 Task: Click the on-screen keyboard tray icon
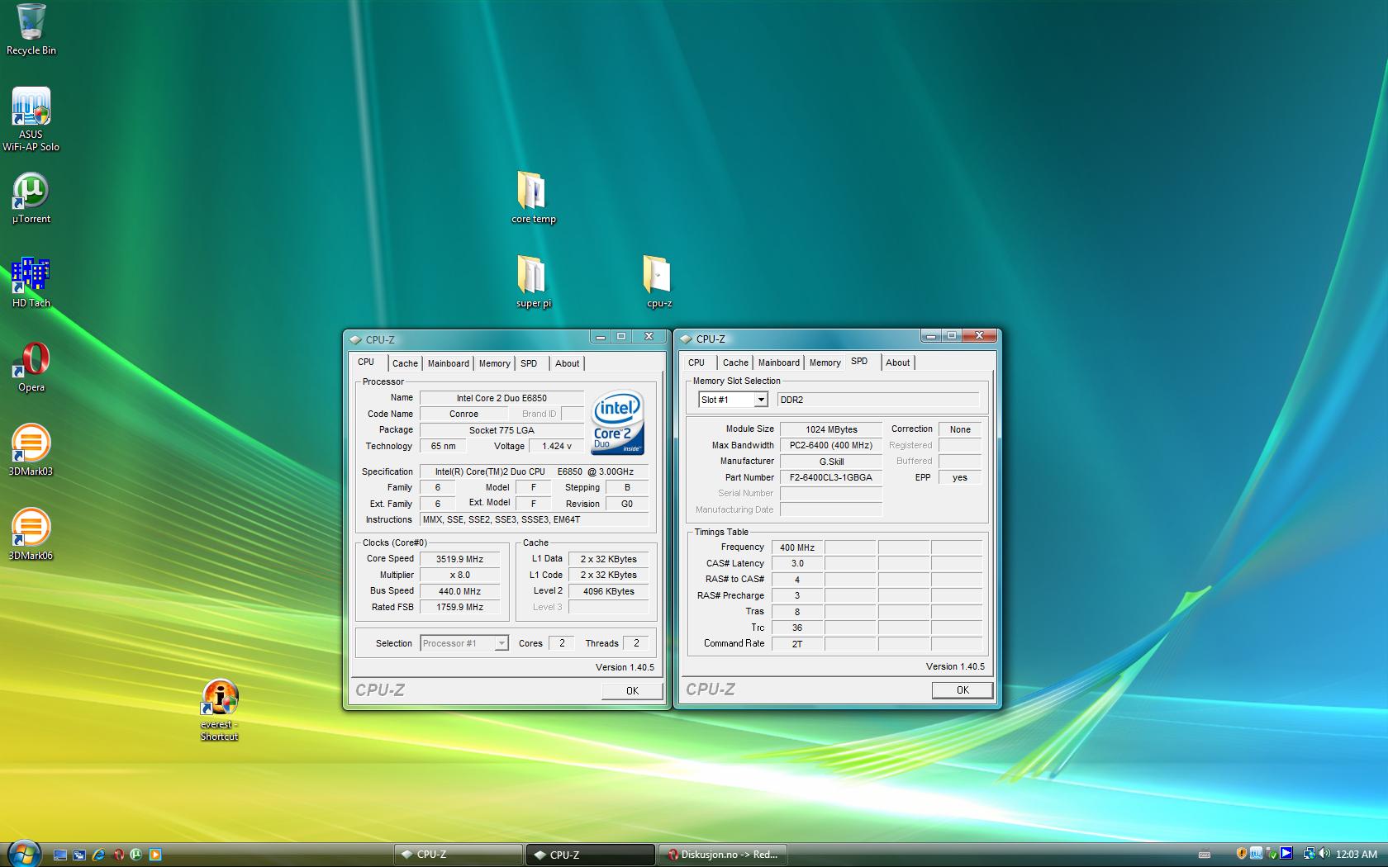point(1205,855)
